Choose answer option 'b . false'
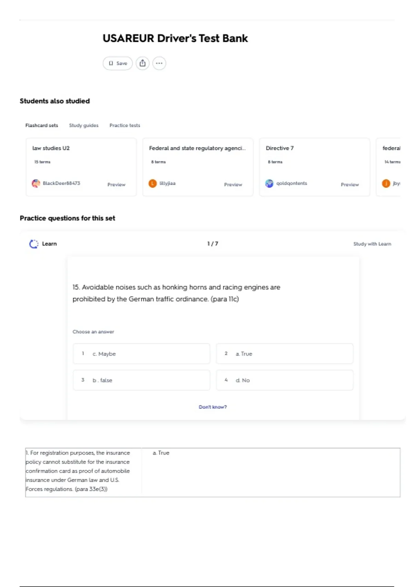This screenshot has width=414, height=587. tap(141, 380)
